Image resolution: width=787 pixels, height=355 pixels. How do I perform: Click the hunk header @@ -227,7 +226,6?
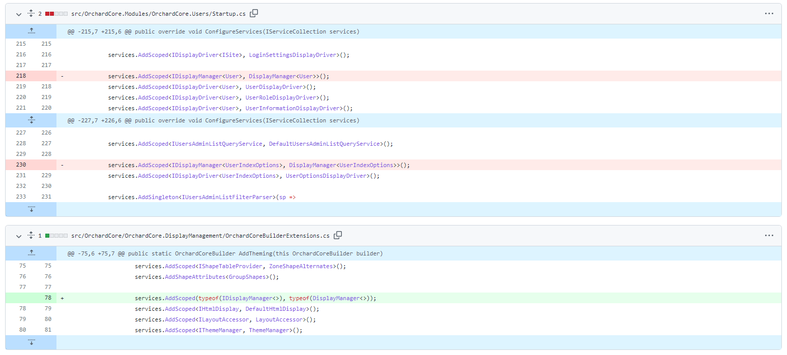click(x=213, y=120)
